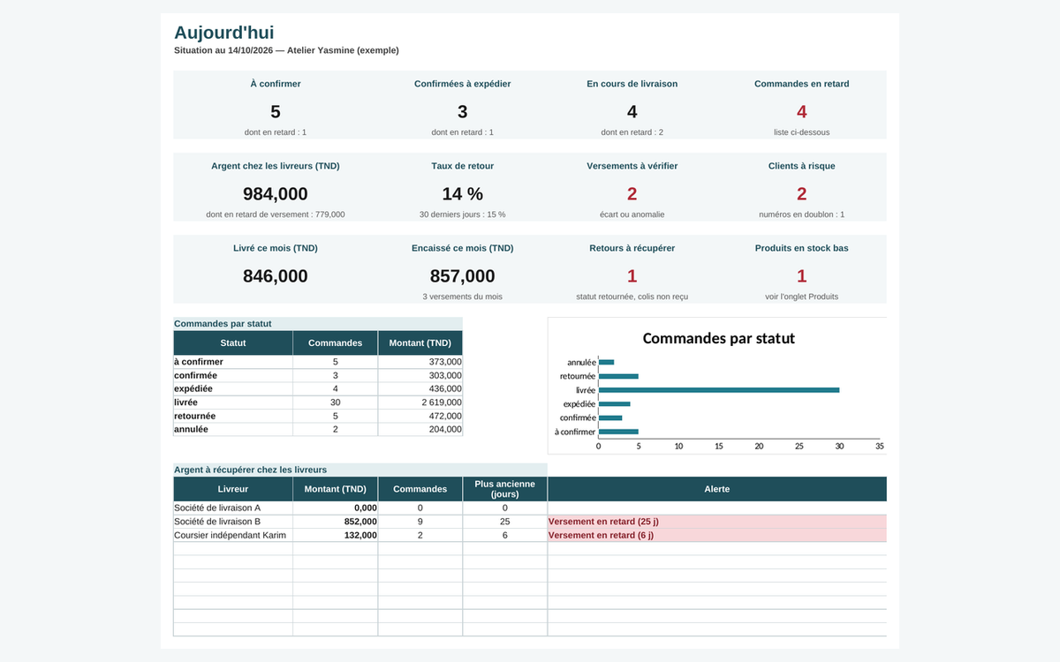Click "Argent chez les livreurs (TND)" heading

pyautogui.click(x=276, y=166)
